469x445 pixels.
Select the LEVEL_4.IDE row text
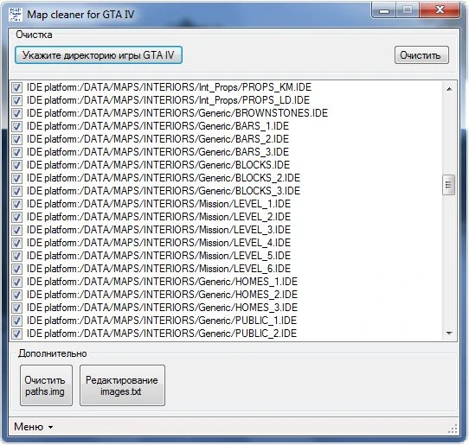pyautogui.click(x=158, y=243)
